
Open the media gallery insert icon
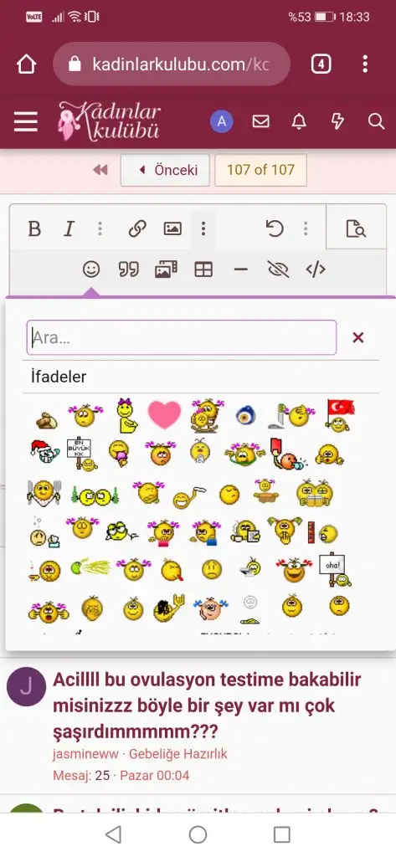[x=166, y=269]
